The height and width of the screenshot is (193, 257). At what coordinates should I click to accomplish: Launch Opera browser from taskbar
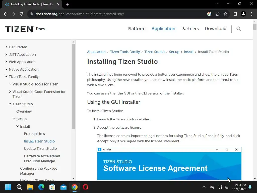(x=85, y=187)
